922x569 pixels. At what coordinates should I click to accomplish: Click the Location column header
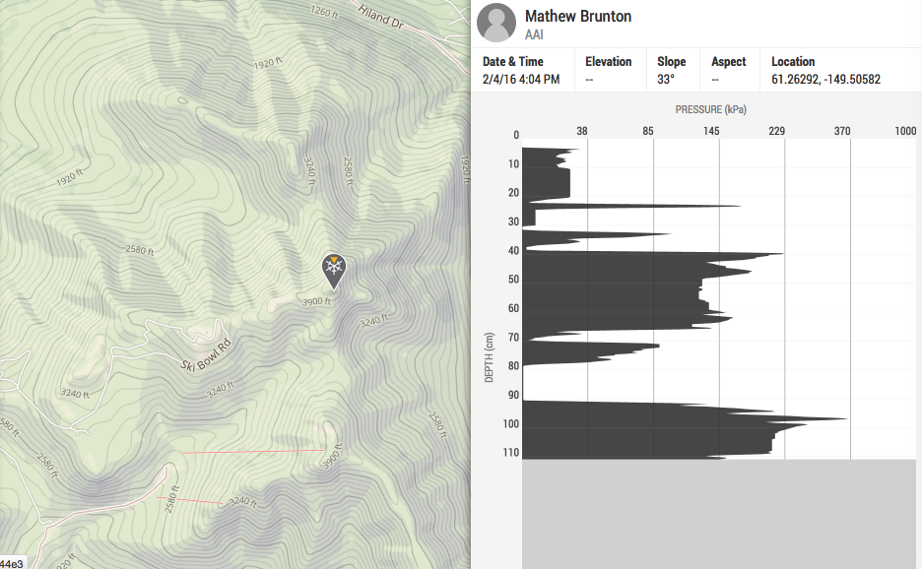(793, 62)
